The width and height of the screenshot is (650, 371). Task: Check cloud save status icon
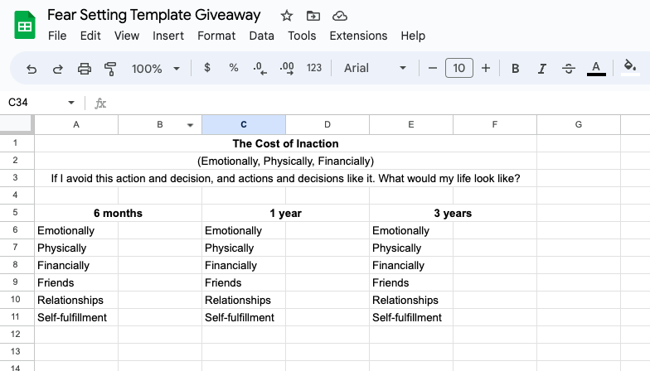339,16
